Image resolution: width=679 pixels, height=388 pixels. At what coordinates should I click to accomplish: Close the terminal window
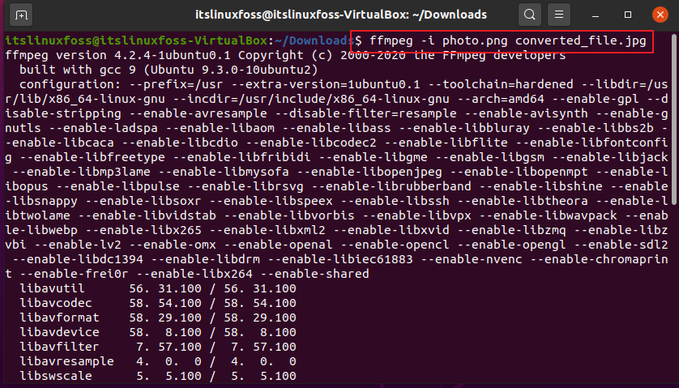pyautogui.click(x=660, y=15)
